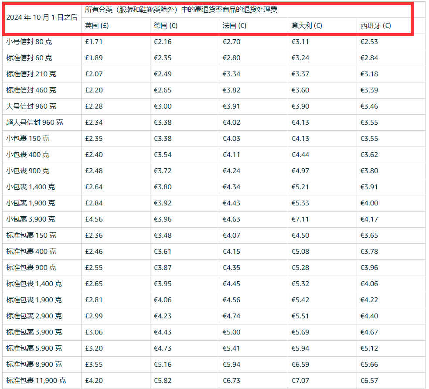Select the 超大号信封 960 克 row label
The image size is (429, 389).
click(35, 123)
